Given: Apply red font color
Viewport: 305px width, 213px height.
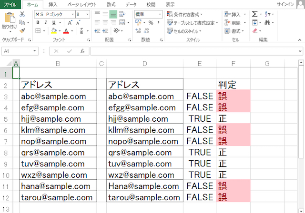Looking at the screenshot, I should 66,31.
